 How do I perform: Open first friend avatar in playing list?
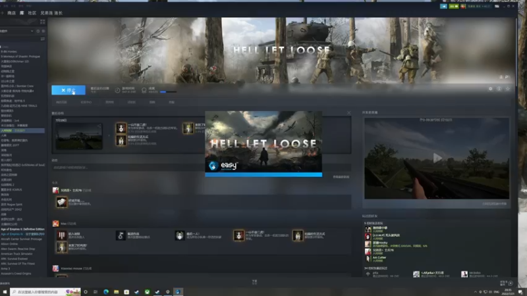(x=368, y=229)
